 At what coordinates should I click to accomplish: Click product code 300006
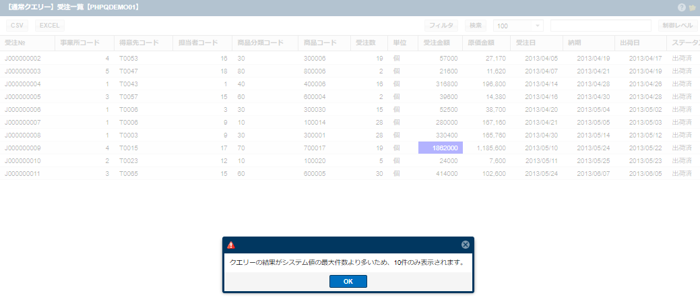[315, 59]
